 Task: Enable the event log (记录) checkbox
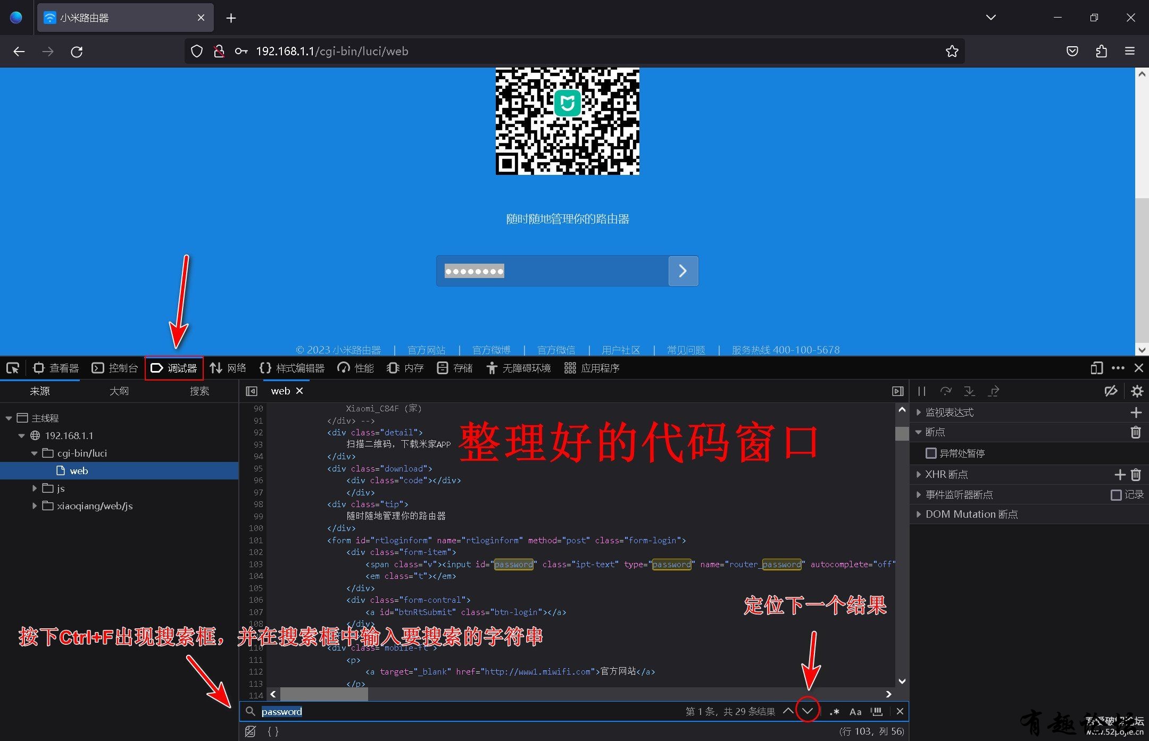point(1116,495)
